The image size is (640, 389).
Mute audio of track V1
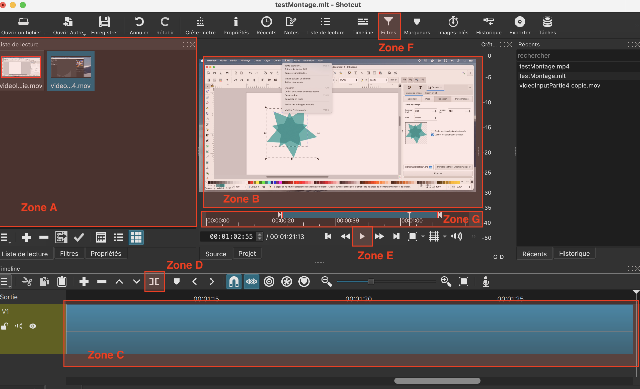click(19, 326)
